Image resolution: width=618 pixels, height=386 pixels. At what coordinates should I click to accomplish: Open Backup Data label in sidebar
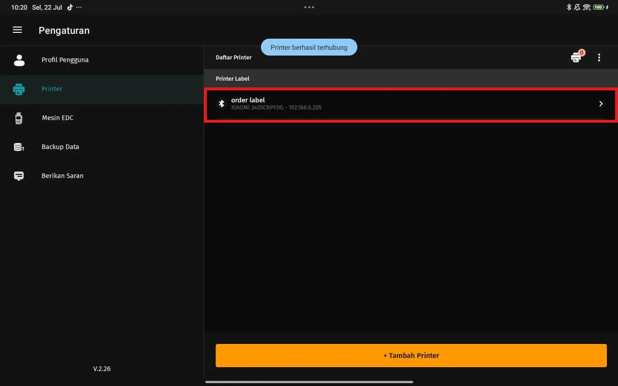click(60, 147)
